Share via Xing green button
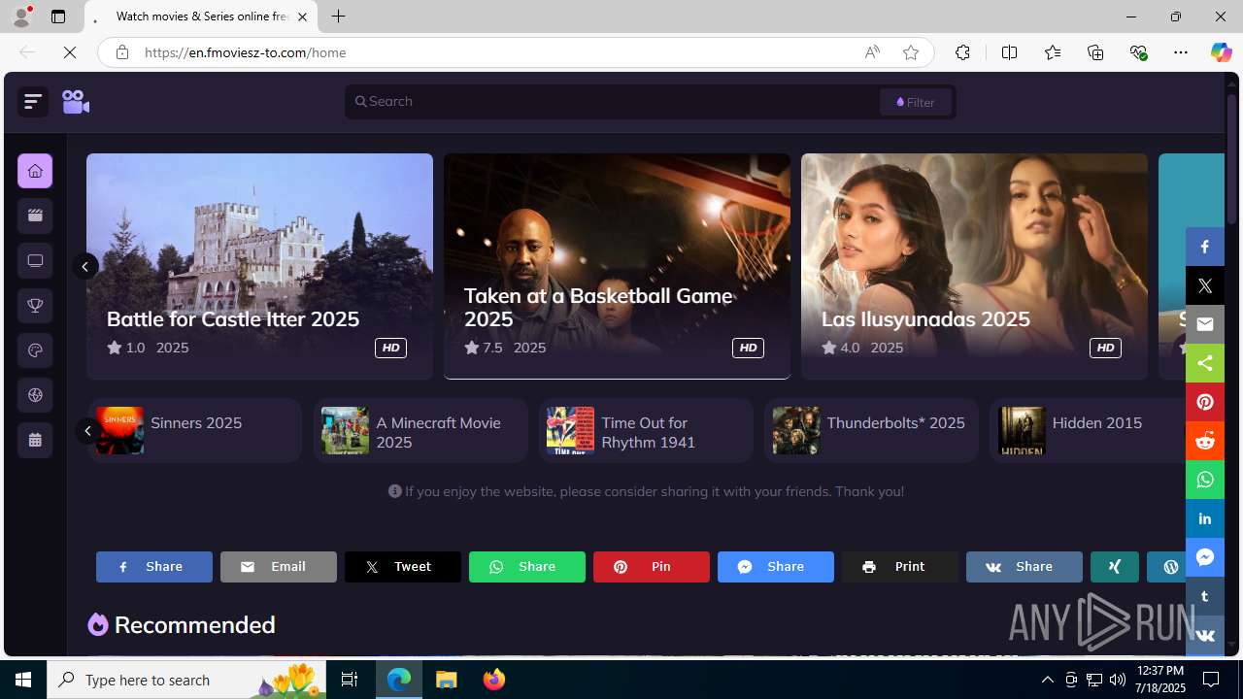Screen dimensions: 1243x699 pos(1115,567)
